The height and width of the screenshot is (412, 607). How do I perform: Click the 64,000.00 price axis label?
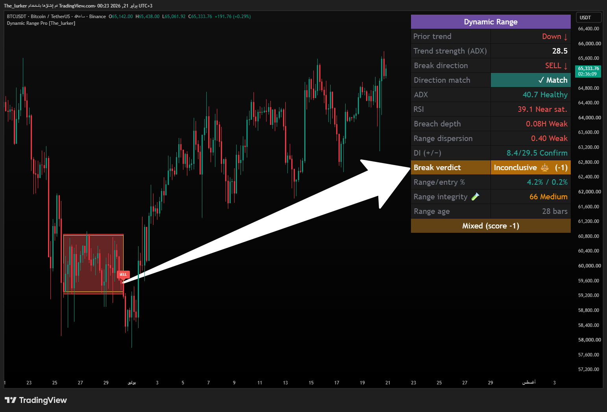pos(589,118)
